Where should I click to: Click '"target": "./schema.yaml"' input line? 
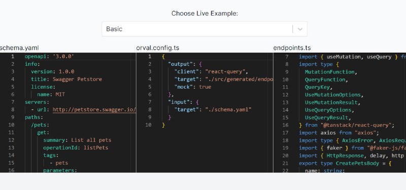pyautogui.click(x=213, y=109)
